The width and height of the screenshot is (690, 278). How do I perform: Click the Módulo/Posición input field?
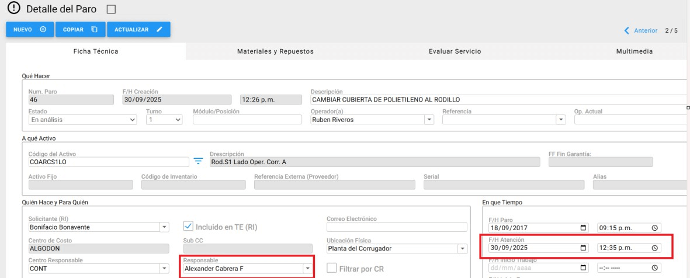click(x=245, y=120)
